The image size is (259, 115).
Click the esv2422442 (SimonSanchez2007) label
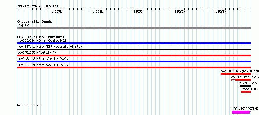point(43,59)
